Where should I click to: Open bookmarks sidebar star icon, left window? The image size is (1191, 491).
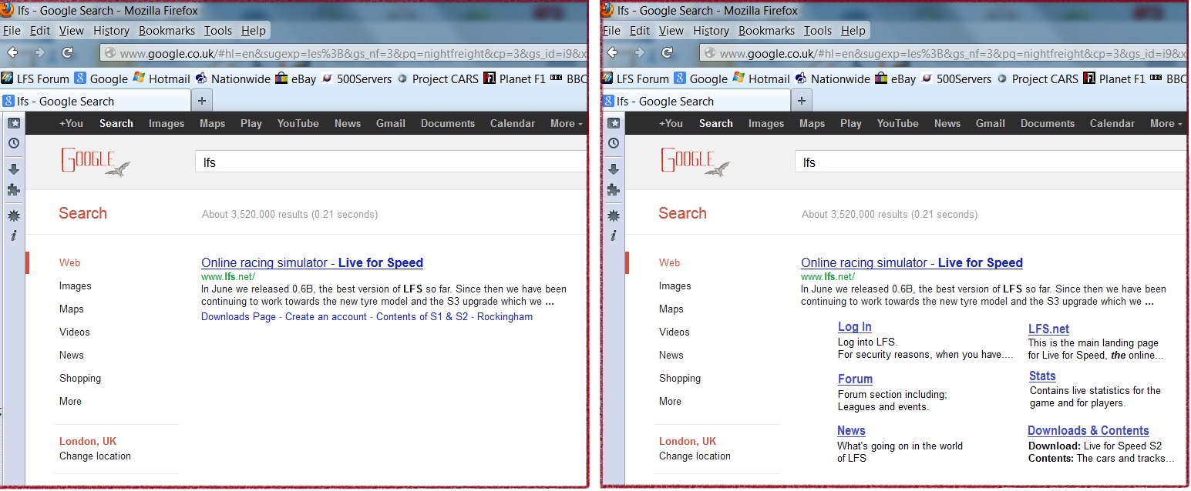[x=14, y=123]
